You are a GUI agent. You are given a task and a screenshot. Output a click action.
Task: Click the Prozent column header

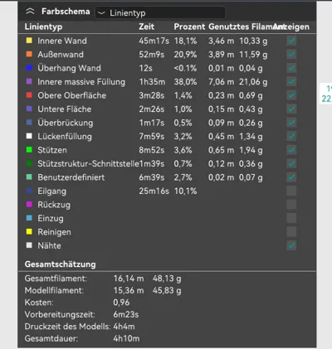click(189, 27)
